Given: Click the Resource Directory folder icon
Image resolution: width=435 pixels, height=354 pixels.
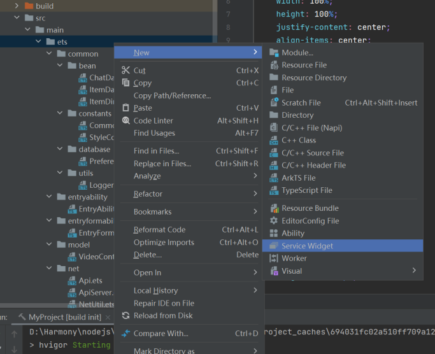Looking at the screenshot, I should click(274, 78).
